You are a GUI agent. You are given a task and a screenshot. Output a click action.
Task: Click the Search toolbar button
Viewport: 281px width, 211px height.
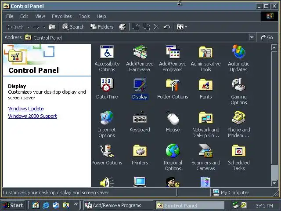[x=73, y=27]
